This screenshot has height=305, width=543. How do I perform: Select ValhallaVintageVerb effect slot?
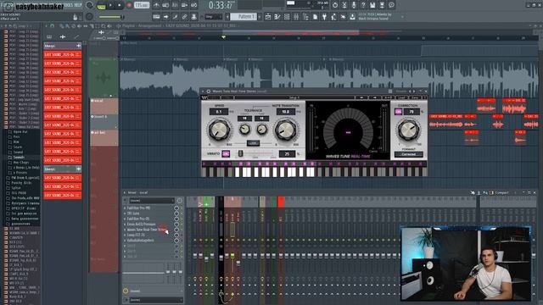(x=149, y=241)
